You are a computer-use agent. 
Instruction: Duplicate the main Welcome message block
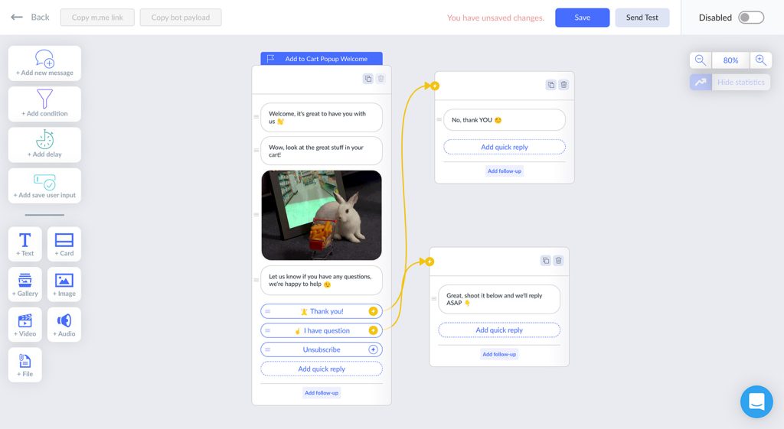368,79
